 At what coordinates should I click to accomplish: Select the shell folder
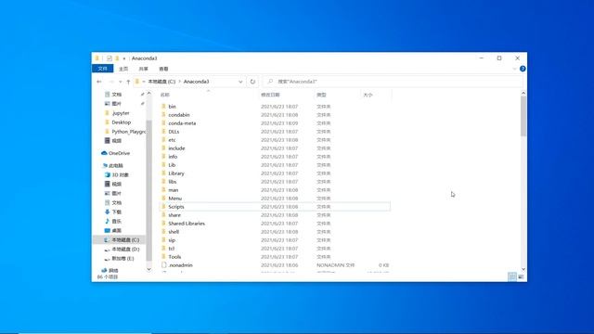174,232
